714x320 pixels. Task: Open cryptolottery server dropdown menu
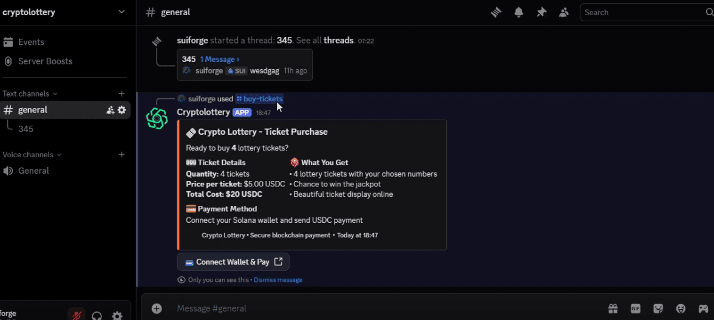click(121, 12)
